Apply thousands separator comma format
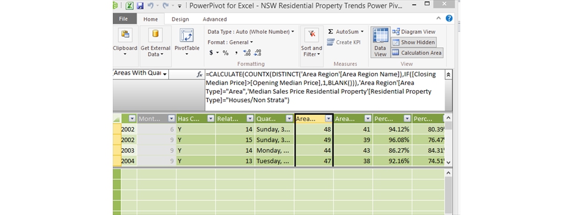This screenshot has width=573, height=215. coord(236,53)
